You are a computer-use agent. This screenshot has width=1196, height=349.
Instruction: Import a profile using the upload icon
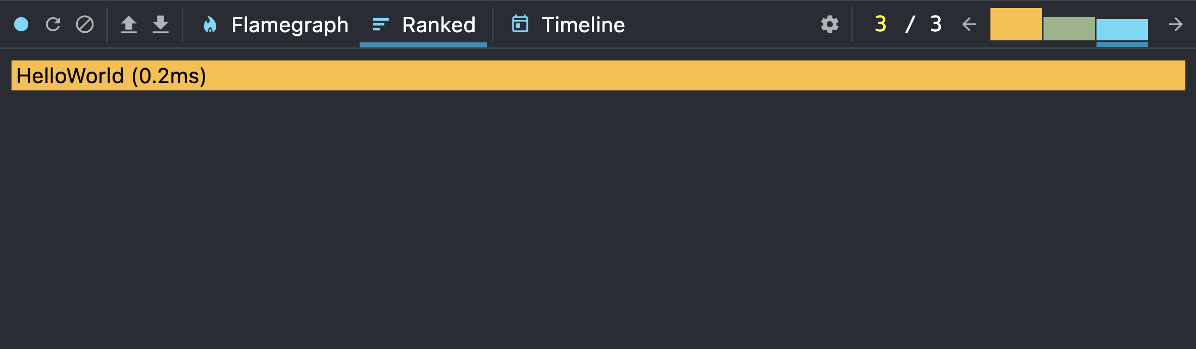[x=130, y=24]
